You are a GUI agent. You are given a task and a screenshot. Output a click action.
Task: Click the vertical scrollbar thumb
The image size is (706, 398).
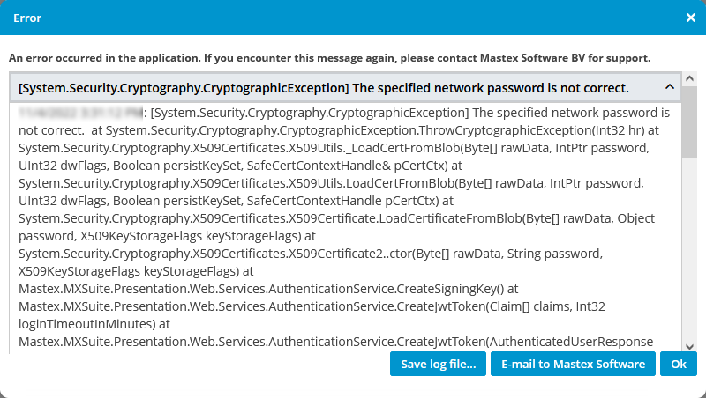[x=689, y=123]
